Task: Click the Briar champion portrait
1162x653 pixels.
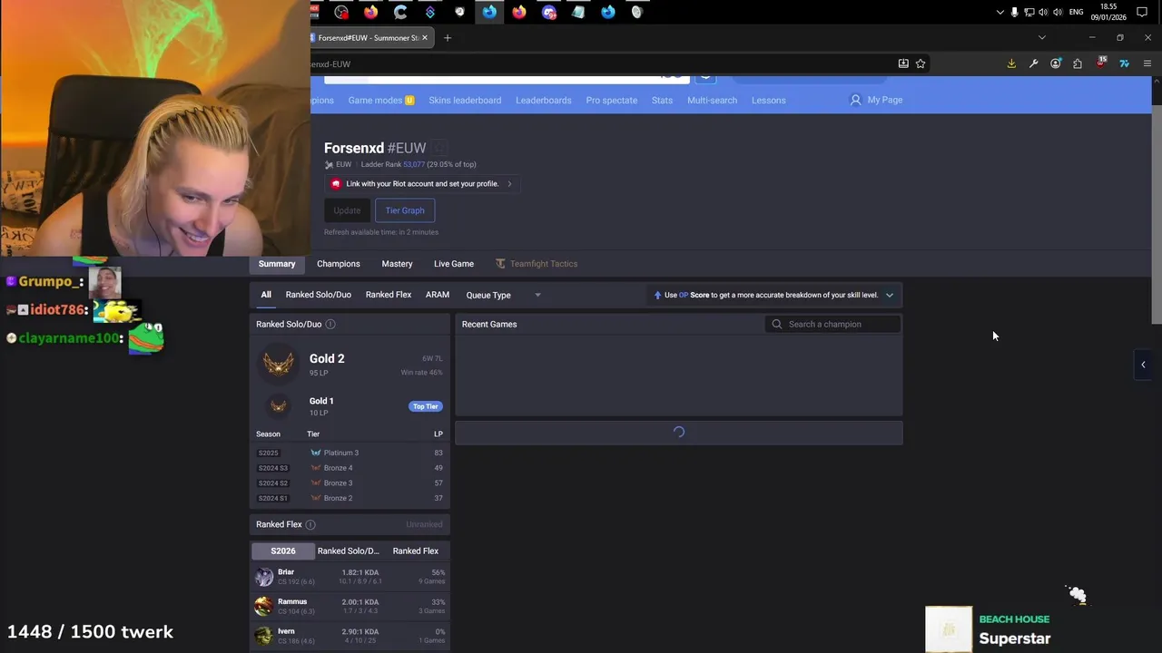Action: 264,577
